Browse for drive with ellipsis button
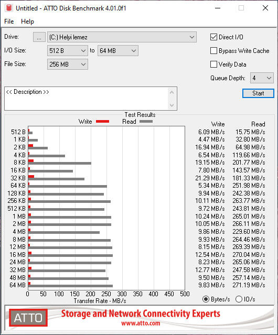 (39, 37)
